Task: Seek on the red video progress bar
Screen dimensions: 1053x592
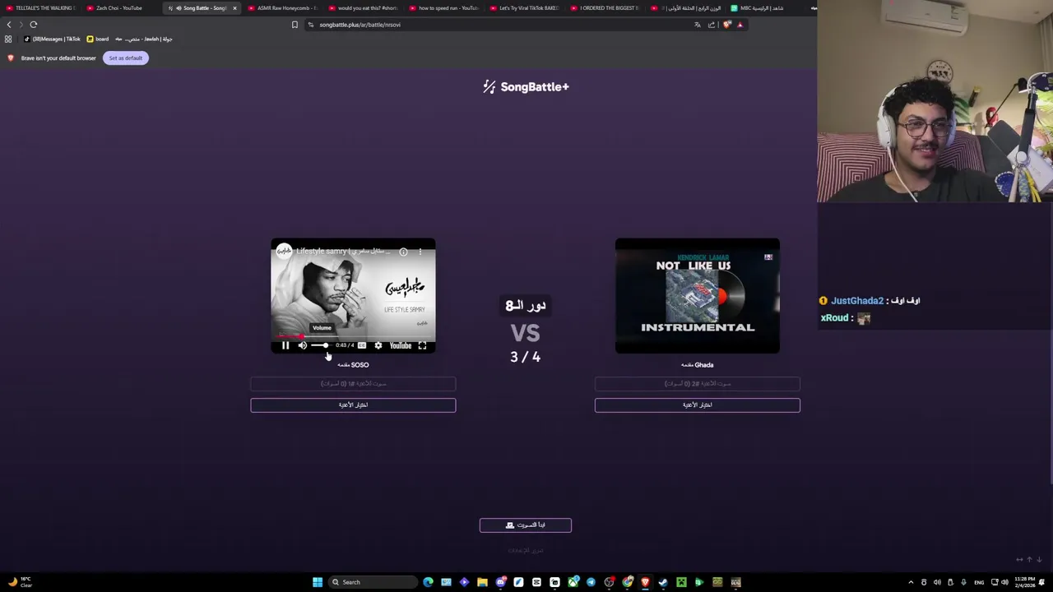Action: click(x=353, y=336)
